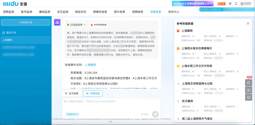Open the mobile phone icon in header
This screenshot has height=125, width=255.
click(x=236, y=4)
